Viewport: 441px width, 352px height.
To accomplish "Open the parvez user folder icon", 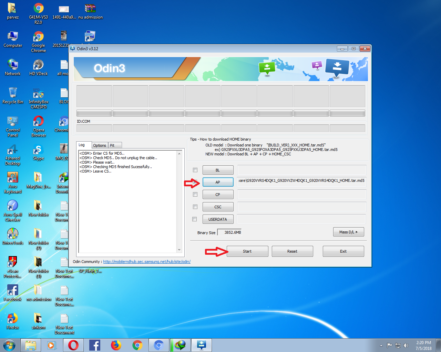I will [13, 11].
